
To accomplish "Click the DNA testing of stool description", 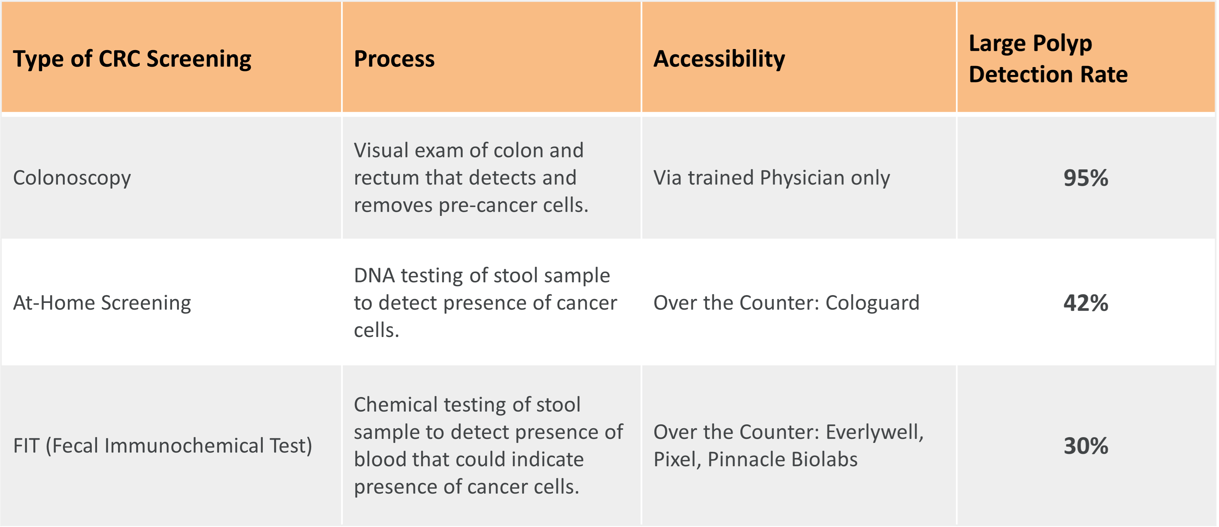I will pyautogui.click(x=485, y=303).
